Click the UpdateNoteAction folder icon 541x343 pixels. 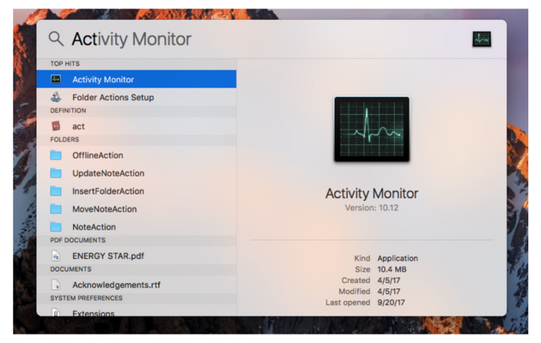[56, 173]
